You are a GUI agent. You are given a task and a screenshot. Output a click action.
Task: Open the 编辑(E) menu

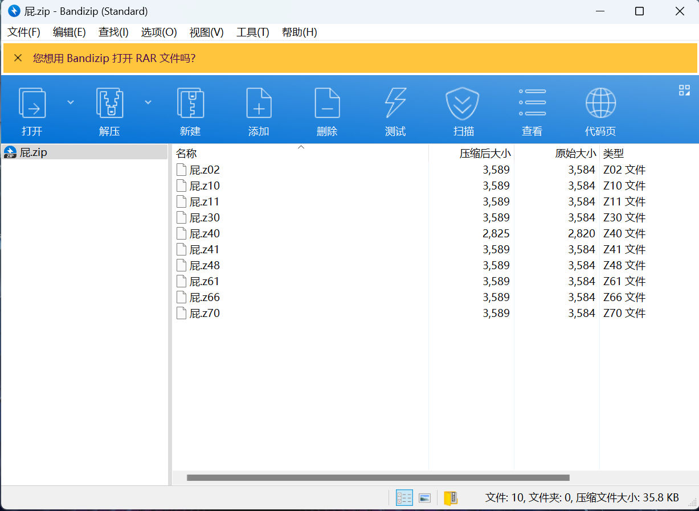coord(69,32)
